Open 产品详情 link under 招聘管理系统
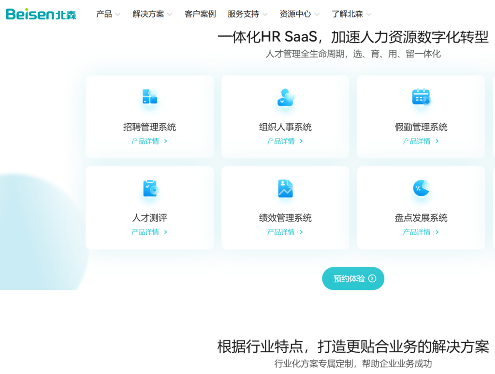The height and width of the screenshot is (374, 495). point(149,141)
